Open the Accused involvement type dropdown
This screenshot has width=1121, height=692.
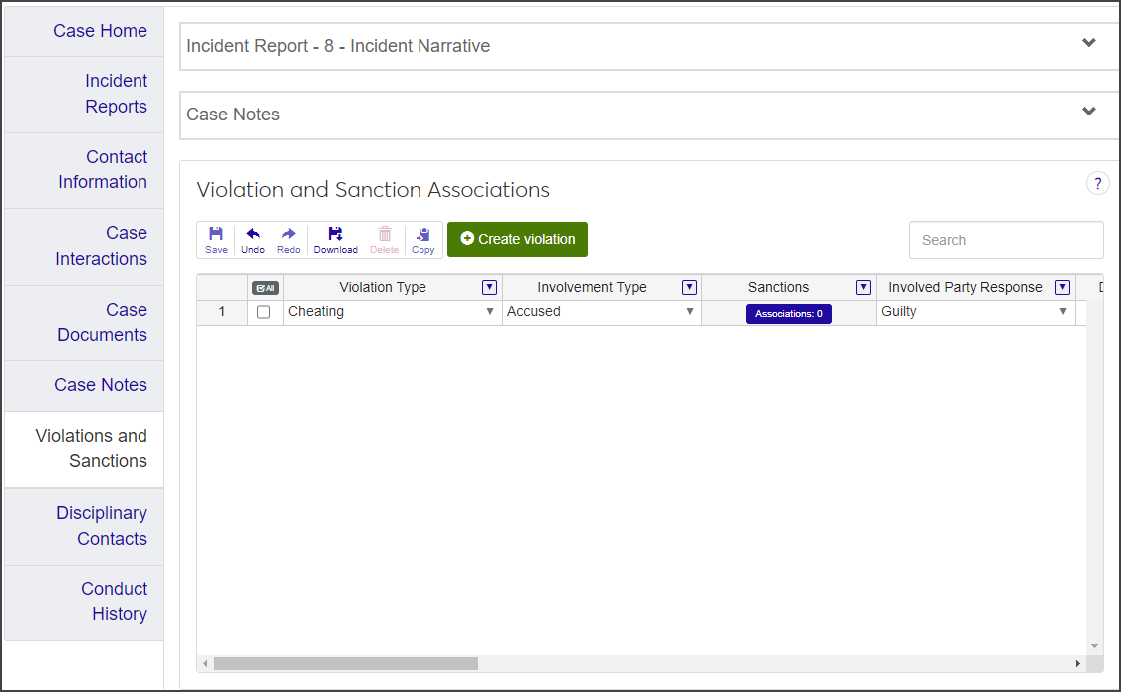tap(689, 312)
